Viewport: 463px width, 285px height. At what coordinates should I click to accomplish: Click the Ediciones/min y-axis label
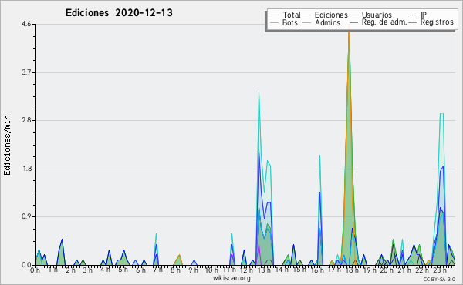click(x=7, y=145)
